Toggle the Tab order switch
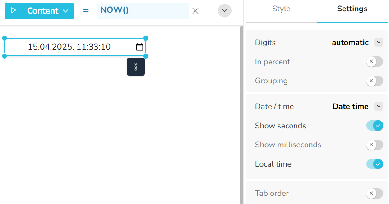Viewport: 389px width, 204px height. pos(374,194)
